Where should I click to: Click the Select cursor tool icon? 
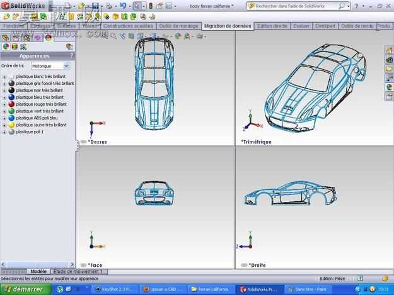[137, 6]
